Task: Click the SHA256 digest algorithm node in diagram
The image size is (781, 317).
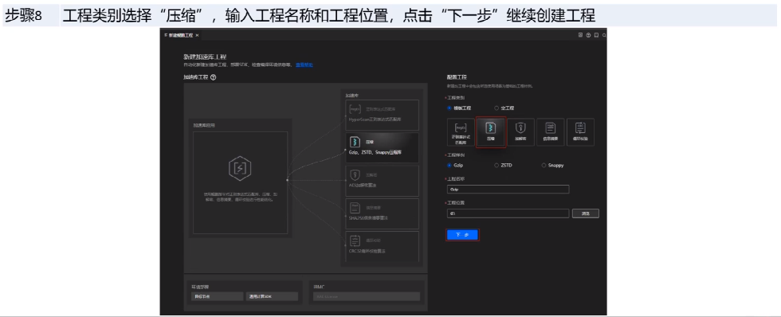Action: click(382, 213)
